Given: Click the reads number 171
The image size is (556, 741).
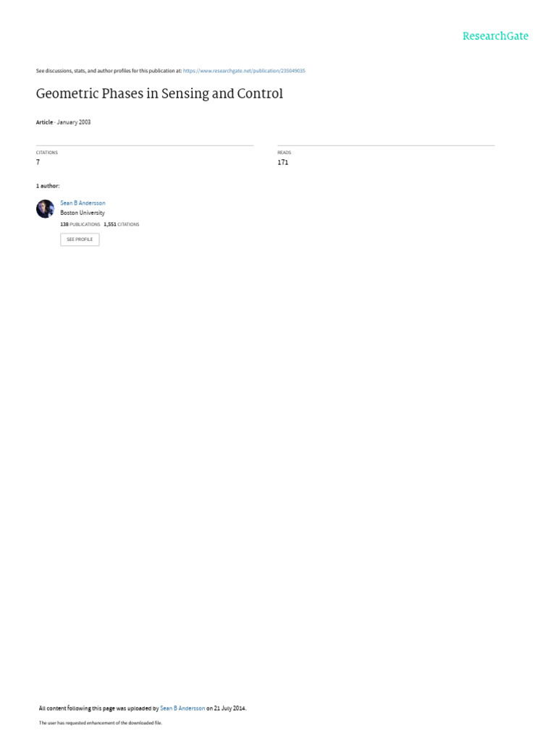Looking at the screenshot, I should pos(283,162).
